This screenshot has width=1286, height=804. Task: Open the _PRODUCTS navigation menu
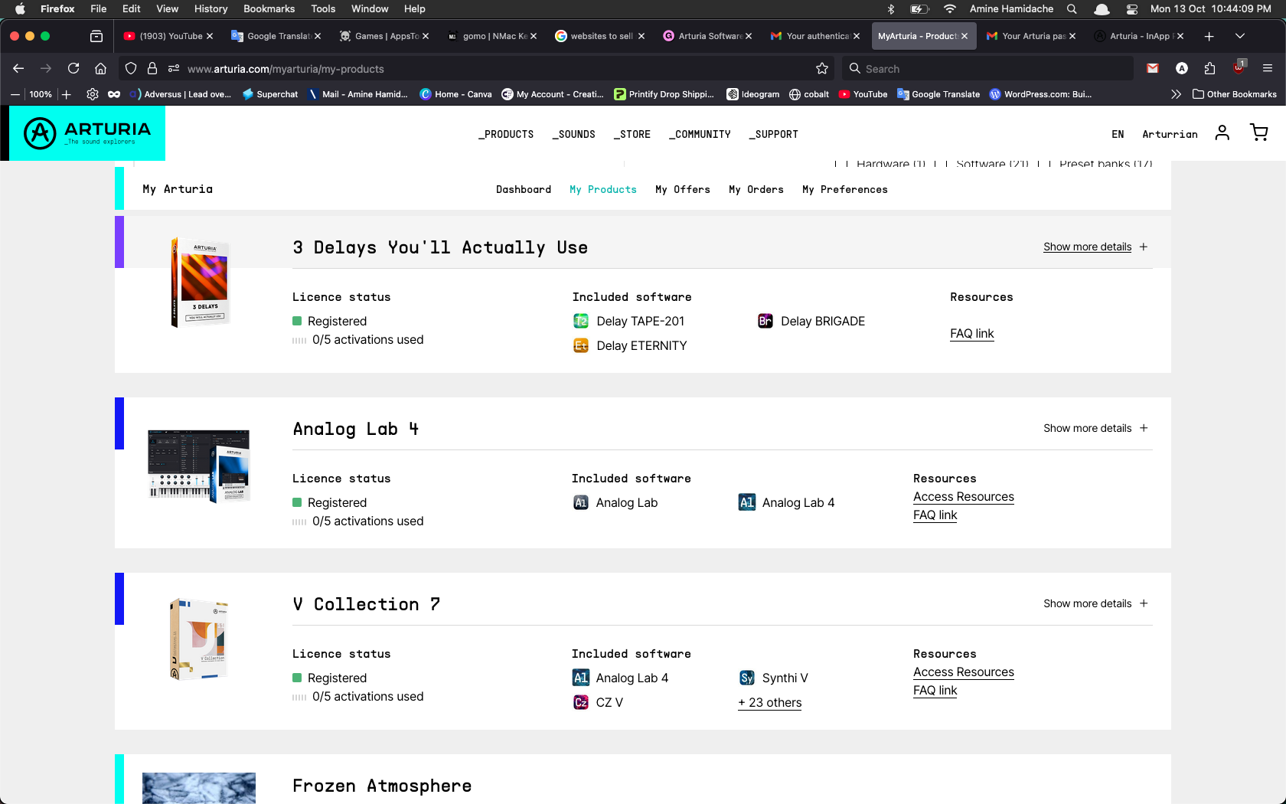point(506,135)
